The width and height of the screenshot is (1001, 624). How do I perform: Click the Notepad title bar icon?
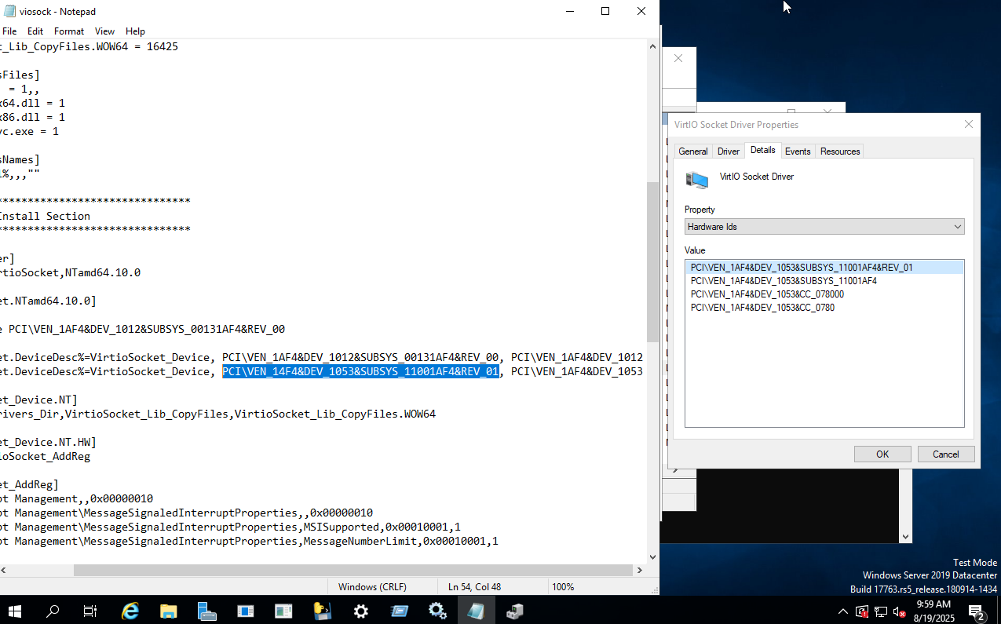pyautogui.click(x=10, y=11)
